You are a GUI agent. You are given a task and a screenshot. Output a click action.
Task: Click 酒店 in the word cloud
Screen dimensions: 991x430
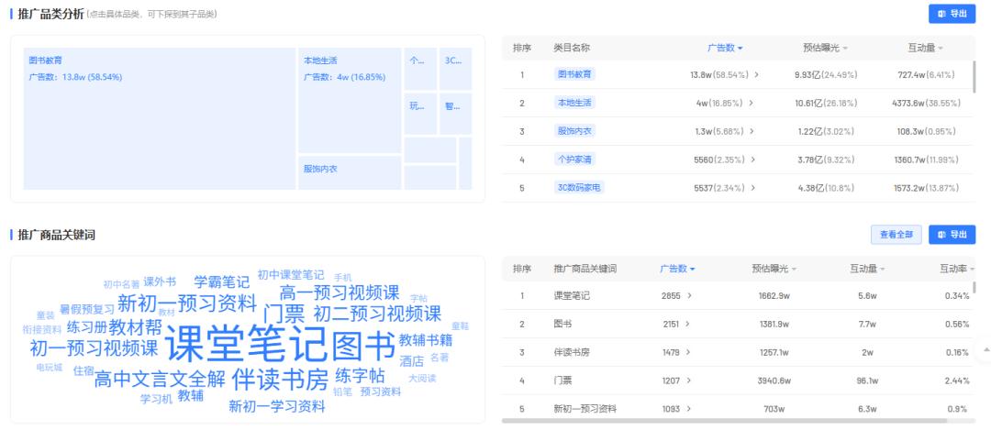click(411, 361)
